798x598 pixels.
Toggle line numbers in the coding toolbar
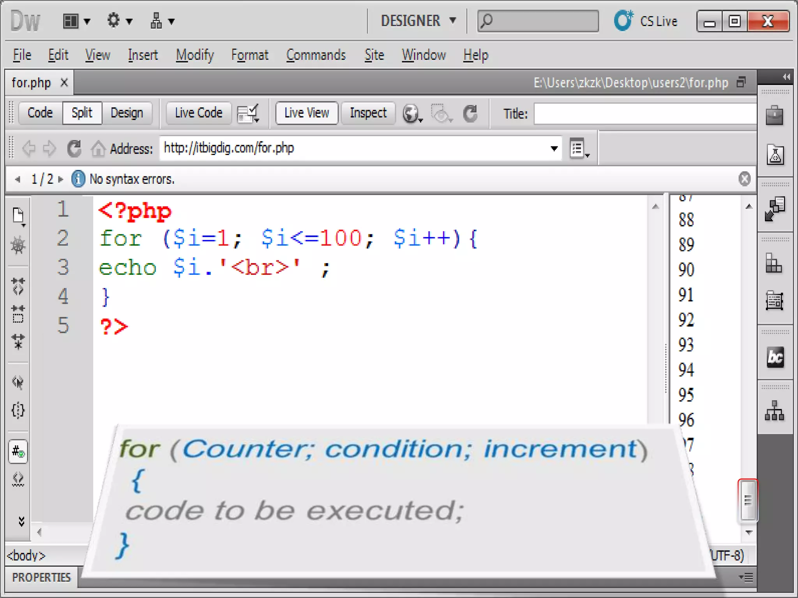[18, 452]
